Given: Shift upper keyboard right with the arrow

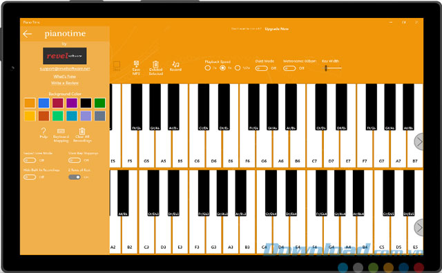Looking at the screenshot, I should pyautogui.click(x=419, y=142).
